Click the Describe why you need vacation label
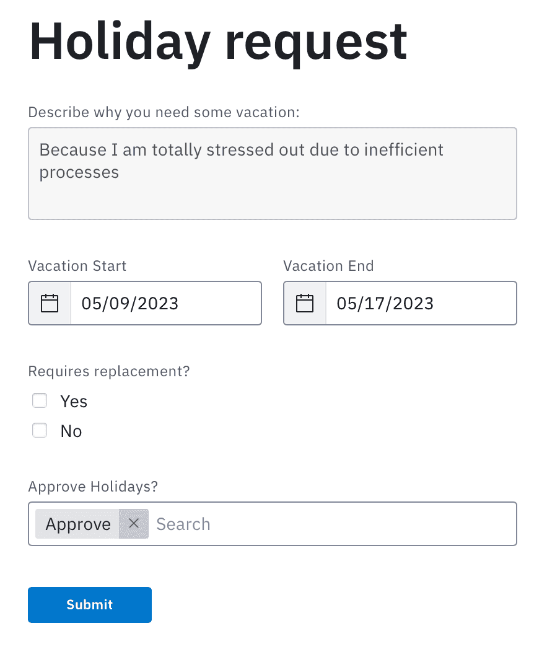The image size is (560, 662). click(164, 112)
